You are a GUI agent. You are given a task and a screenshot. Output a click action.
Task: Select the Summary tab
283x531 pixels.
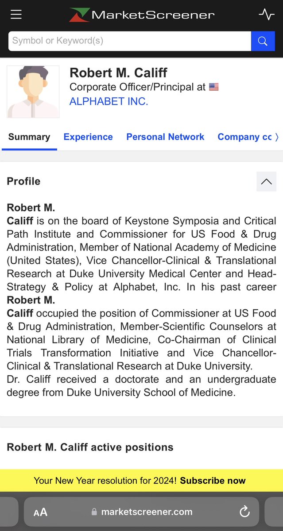click(x=29, y=137)
